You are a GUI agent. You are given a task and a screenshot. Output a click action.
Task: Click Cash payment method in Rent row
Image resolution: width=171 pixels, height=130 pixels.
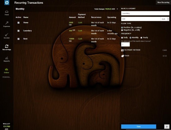click(x=80, y=39)
